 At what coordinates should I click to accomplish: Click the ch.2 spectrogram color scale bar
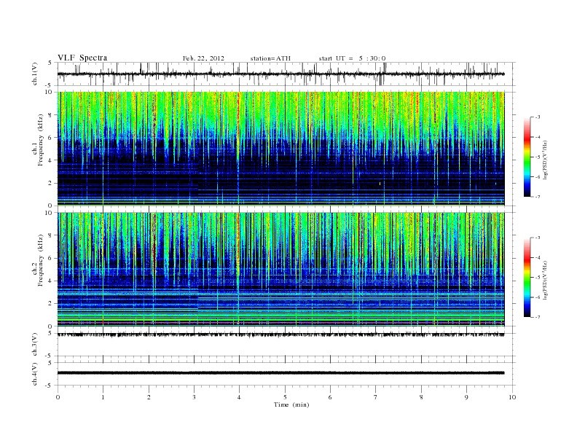[x=527, y=277]
